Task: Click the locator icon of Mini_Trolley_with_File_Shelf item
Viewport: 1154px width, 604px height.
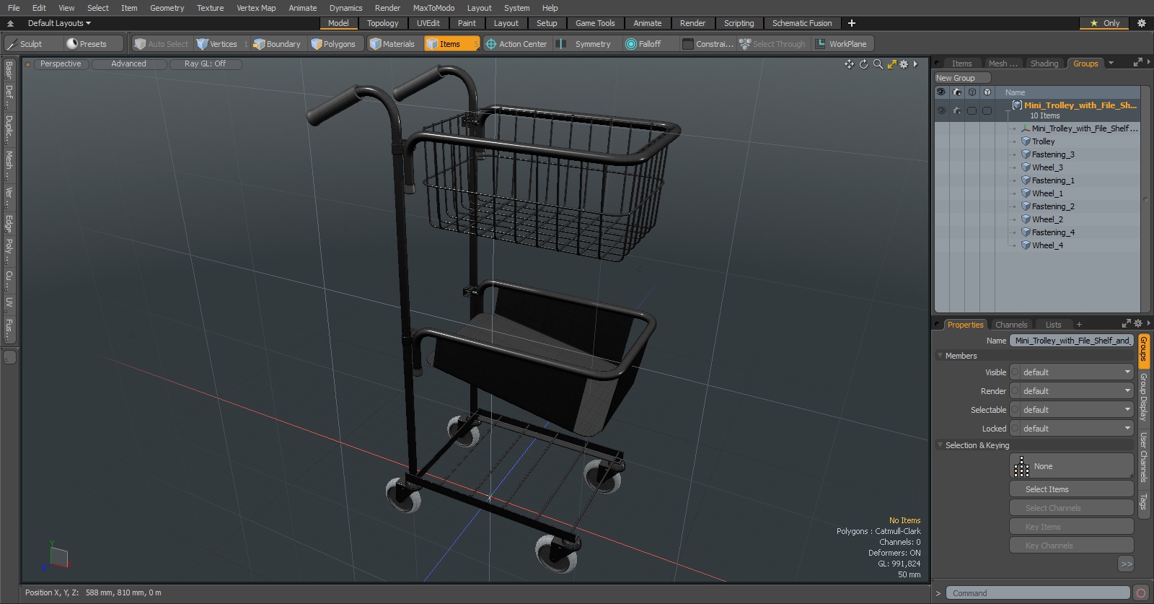Action: pos(1026,128)
